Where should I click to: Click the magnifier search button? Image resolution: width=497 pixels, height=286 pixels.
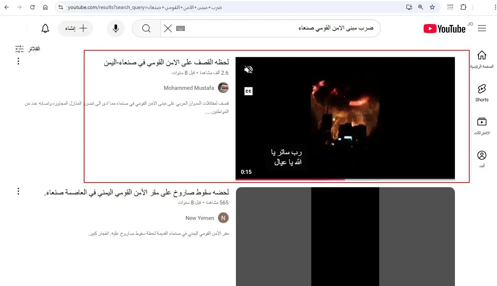(x=146, y=28)
